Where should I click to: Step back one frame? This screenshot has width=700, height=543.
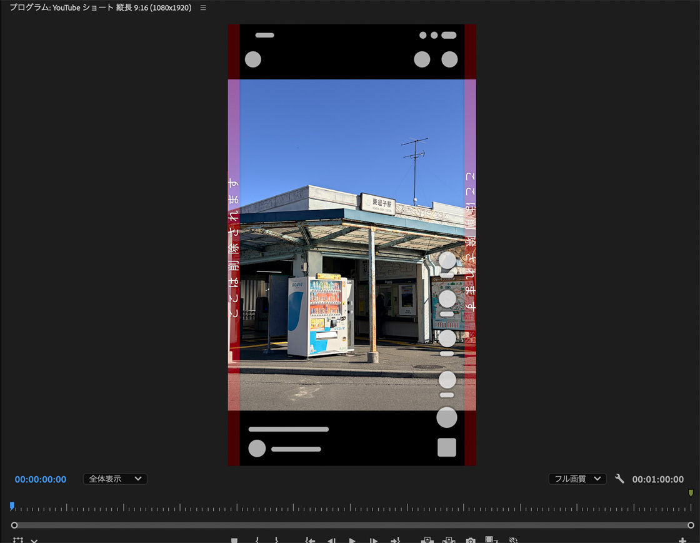(332, 540)
